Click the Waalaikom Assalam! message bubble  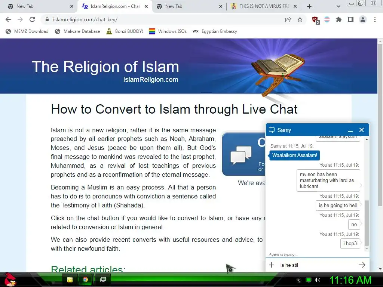point(295,155)
